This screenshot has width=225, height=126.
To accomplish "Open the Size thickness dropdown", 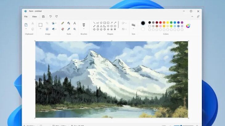I will [133, 29].
